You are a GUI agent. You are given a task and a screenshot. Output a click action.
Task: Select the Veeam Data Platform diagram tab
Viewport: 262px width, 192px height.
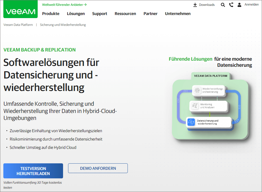coord(210,76)
